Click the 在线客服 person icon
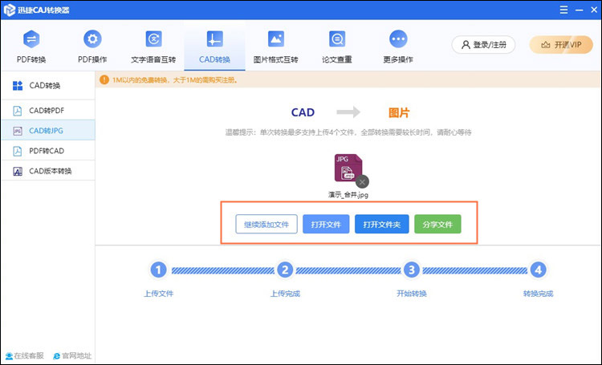 pyautogui.click(x=9, y=356)
